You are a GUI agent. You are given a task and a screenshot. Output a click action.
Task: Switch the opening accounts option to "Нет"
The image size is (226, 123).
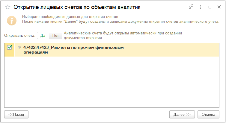(x=56, y=35)
